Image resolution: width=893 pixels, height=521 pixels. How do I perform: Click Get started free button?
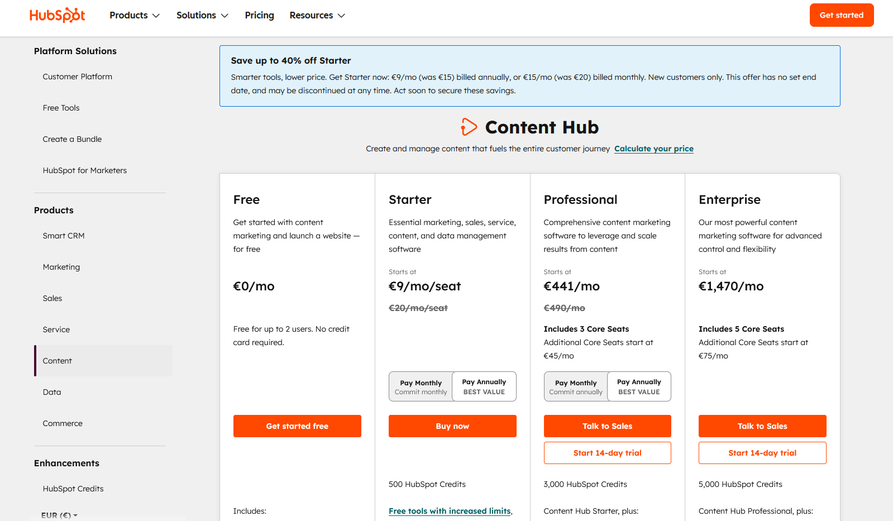pyautogui.click(x=297, y=426)
